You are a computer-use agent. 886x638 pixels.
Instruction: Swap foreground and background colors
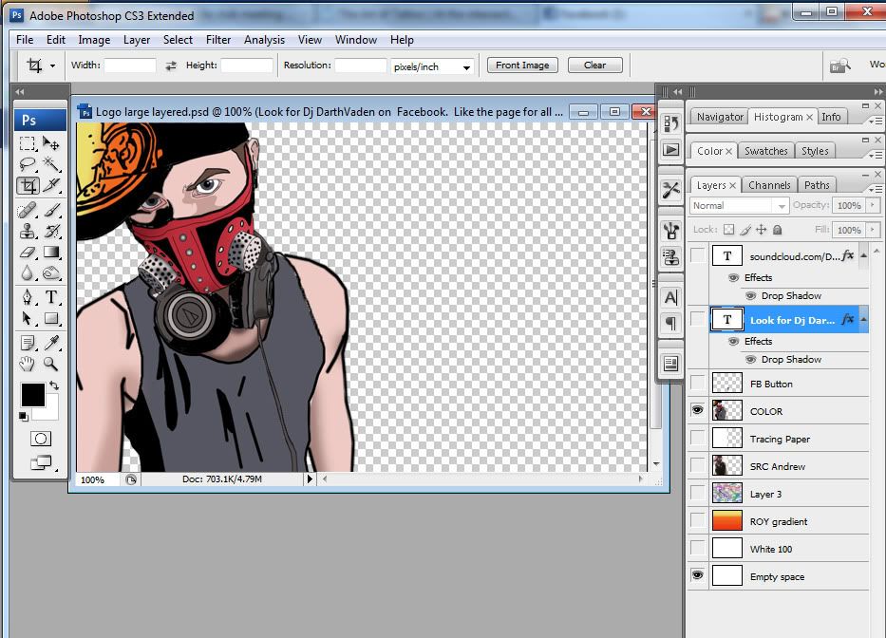click(x=54, y=385)
